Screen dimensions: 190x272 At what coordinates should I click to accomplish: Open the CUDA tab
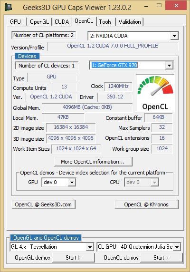pos(62,22)
